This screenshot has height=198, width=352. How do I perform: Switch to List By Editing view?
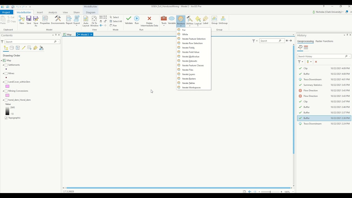pyautogui.click(x=24, y=48)
